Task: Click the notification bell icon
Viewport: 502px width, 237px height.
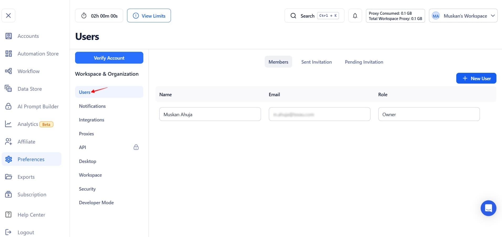Action: click(x=355, y=16)
